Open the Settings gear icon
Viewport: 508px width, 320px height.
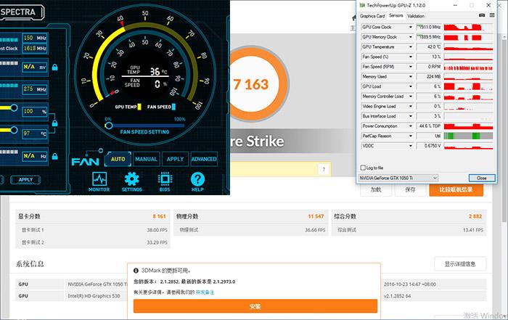pyautogui.click(x=132, y=181)
